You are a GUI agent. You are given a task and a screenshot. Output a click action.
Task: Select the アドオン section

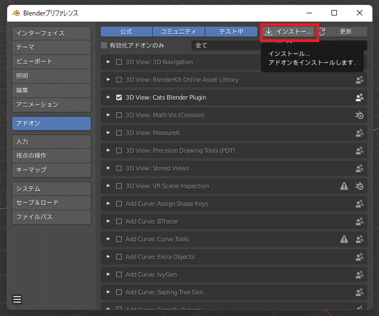51,123
